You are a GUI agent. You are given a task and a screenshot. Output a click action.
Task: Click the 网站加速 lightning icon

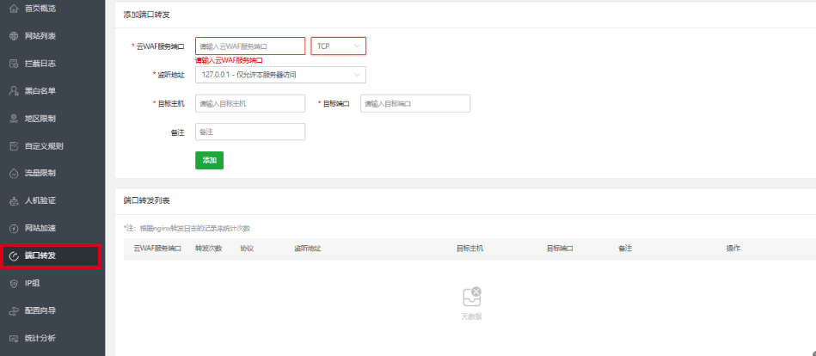[x=14, y=228]
